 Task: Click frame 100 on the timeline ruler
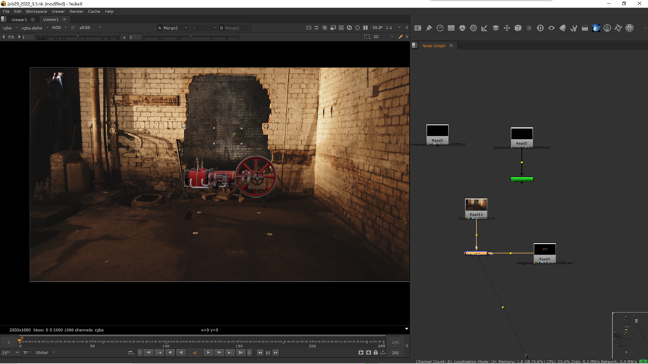(x=165, y=342)
